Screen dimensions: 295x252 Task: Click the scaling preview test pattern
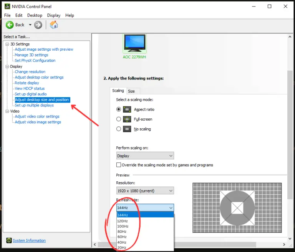(237, 208)
